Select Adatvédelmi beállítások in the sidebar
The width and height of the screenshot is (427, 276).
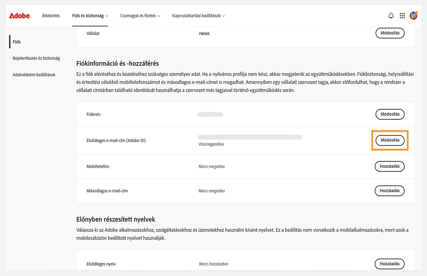(34, 74)
